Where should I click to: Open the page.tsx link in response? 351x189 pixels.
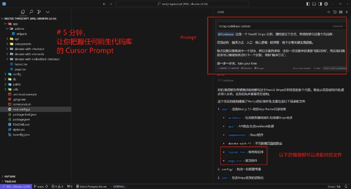tap(235, 161)
